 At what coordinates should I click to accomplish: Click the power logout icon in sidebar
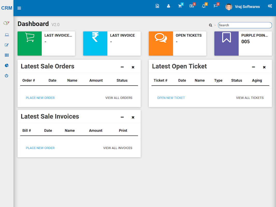tap(7, 76)
